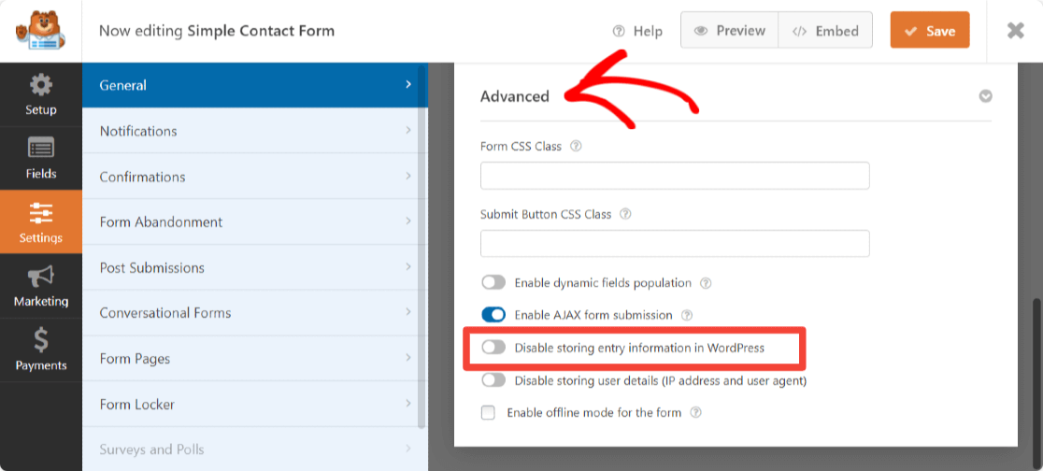The width and height of the screenshot is (1043, 471).
Task: Click the X to exit form builder
Action: 1015,31
